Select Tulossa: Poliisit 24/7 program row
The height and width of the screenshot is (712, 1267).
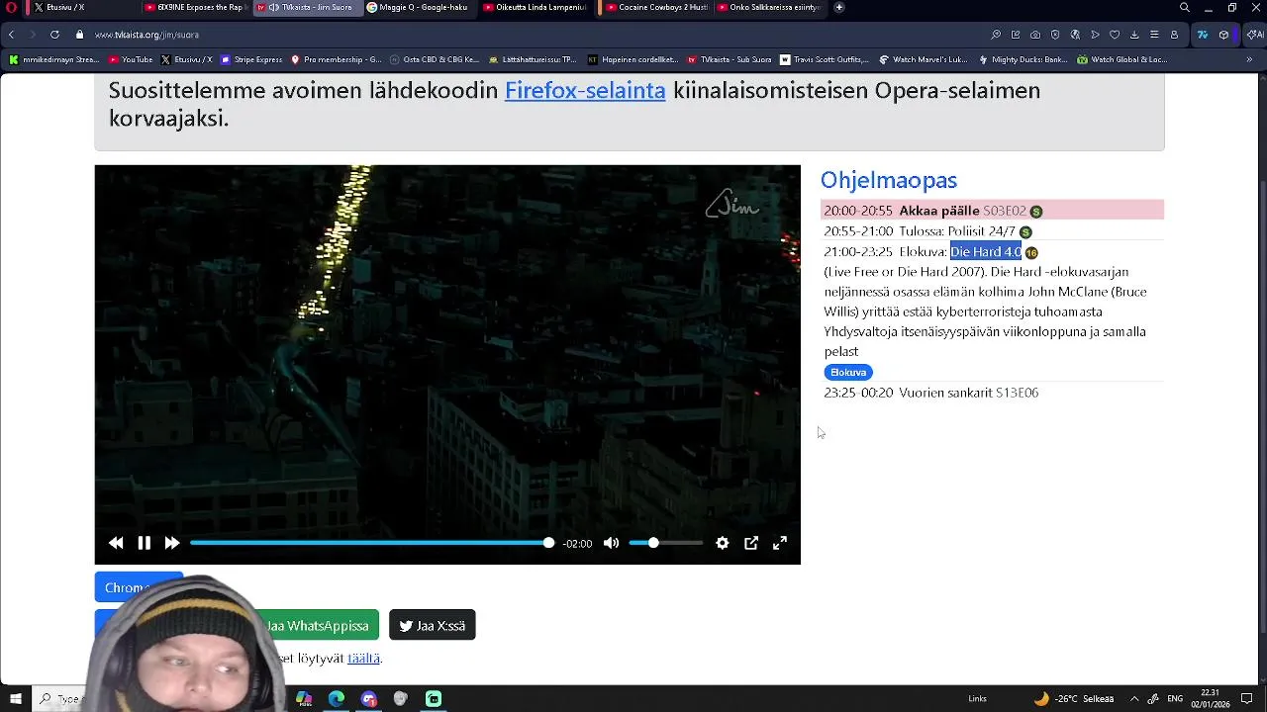click(x=992, y=231)
